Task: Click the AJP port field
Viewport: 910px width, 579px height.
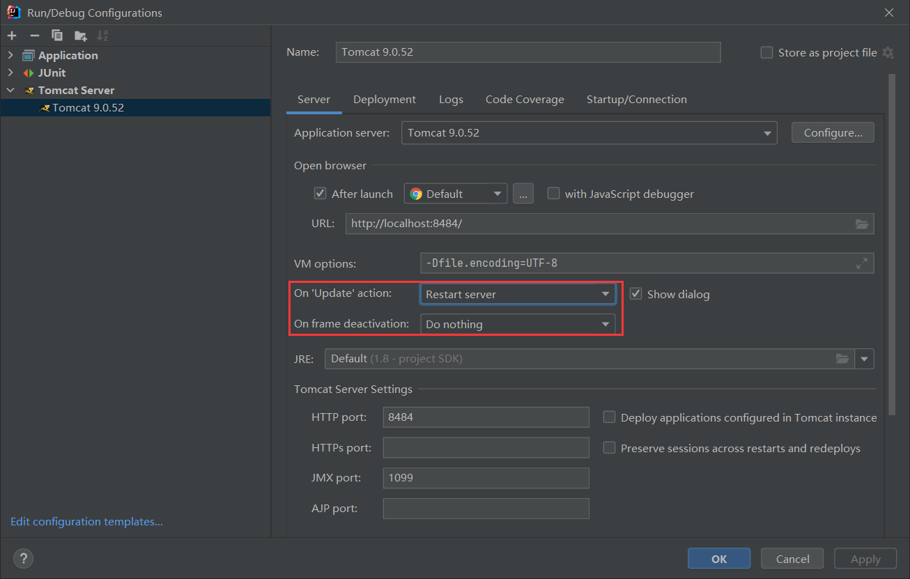Action: click(x=486, y=509)
